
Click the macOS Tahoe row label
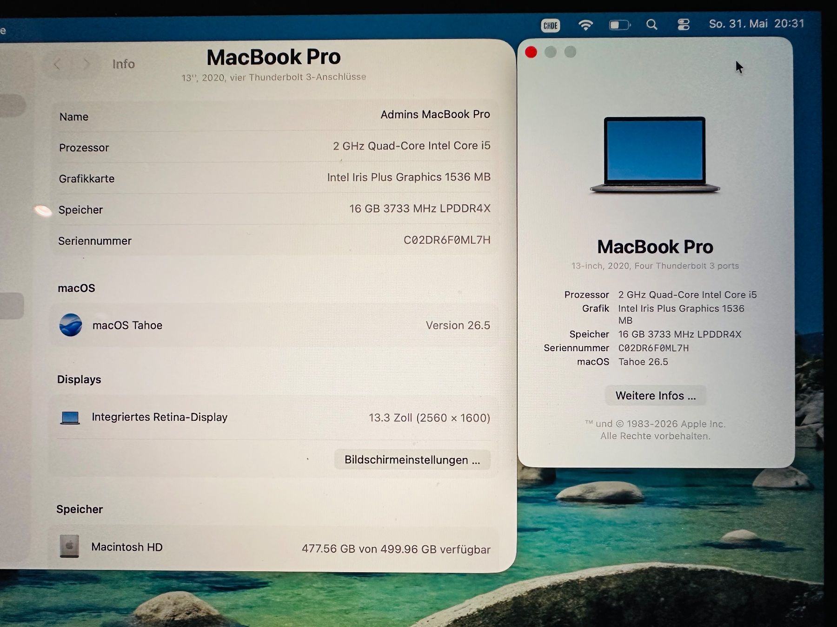pyautogui.click(x=127, y=325)
